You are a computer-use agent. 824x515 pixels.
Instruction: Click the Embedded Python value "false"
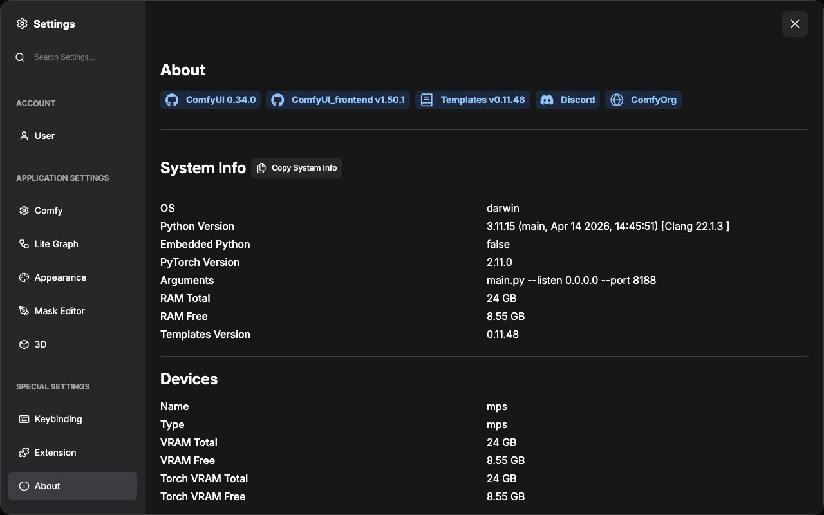(498, 244)
